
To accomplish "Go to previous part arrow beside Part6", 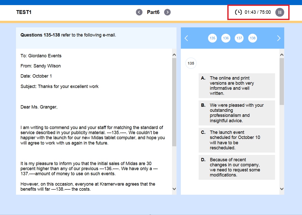I will click(139, 12).
